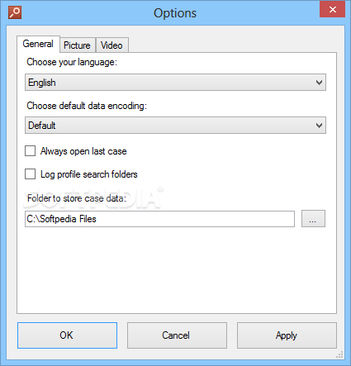Click the Cancel button
Viewport: 351px width, 366px height.
click(x=177, y=335)
